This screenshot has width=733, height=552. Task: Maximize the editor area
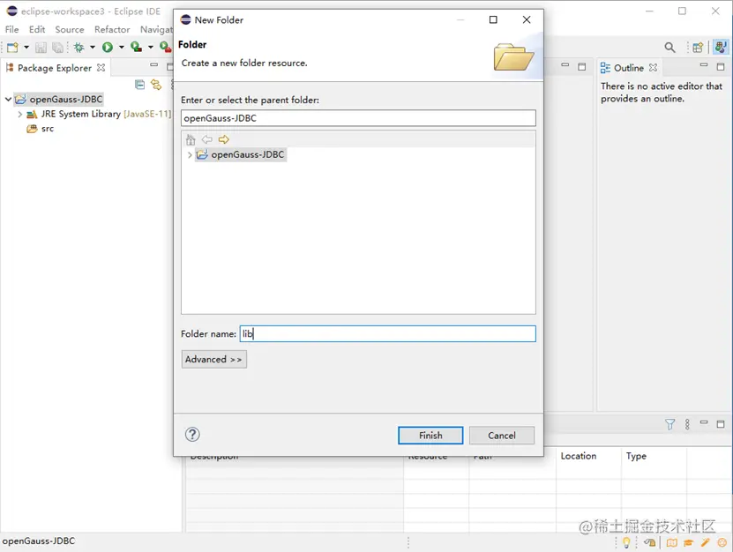pyautogui.click(x=581, y=67)
